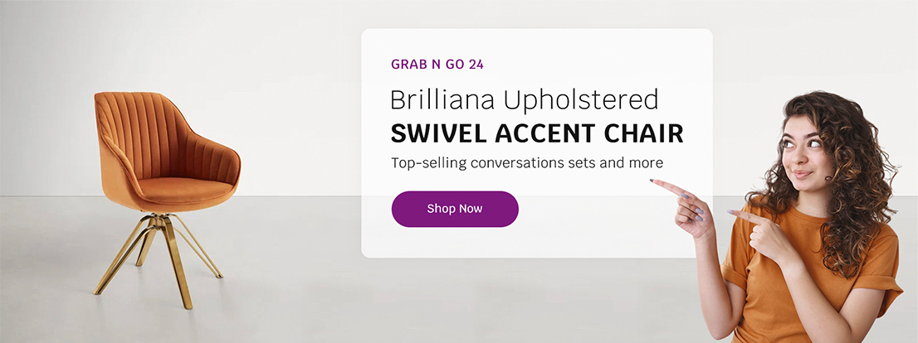Click the Brilliana Upholstered heading line

524,100
